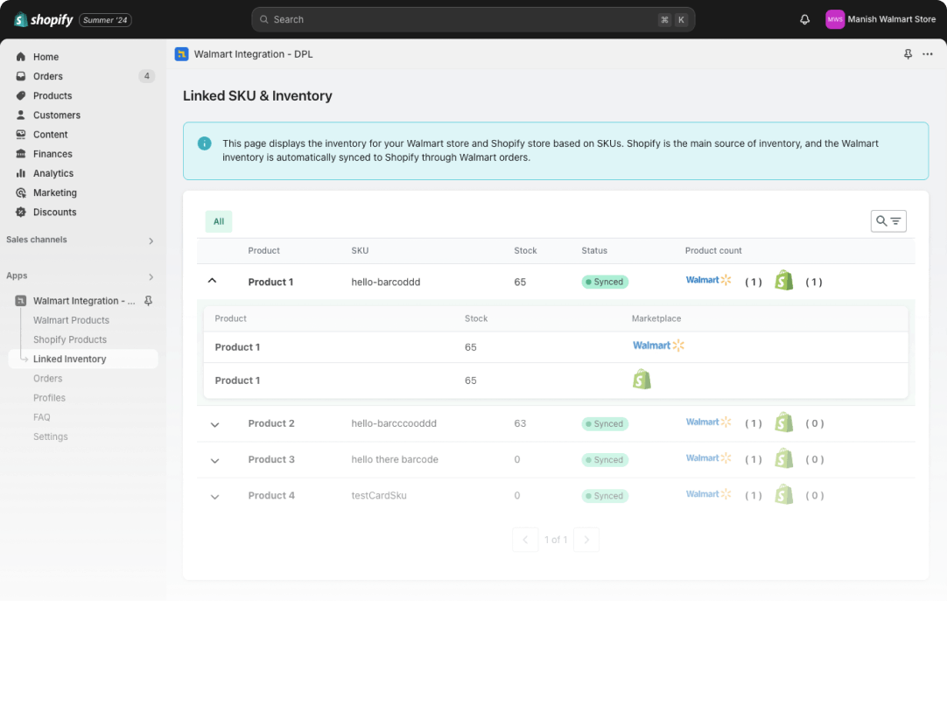
Task: Click the next page pagination arrow
Action: click(x=586, y=540)
